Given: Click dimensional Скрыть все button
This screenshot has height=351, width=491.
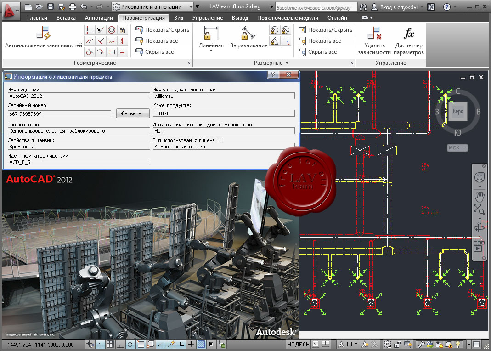Looking at the screenshot, I should [318, 52].
